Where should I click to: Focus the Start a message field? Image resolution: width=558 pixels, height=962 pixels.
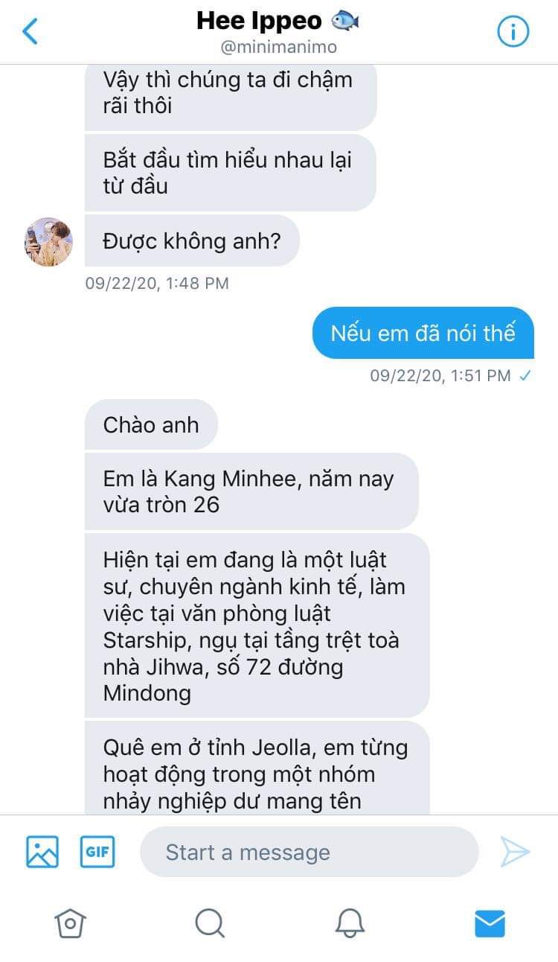tap(310, 852)
